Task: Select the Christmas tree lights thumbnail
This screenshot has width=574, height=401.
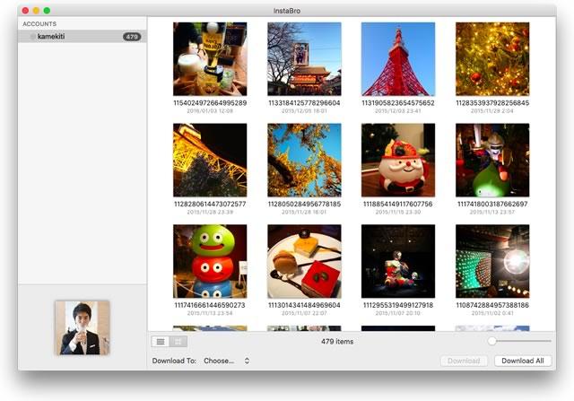Action: tap(492, 59)
